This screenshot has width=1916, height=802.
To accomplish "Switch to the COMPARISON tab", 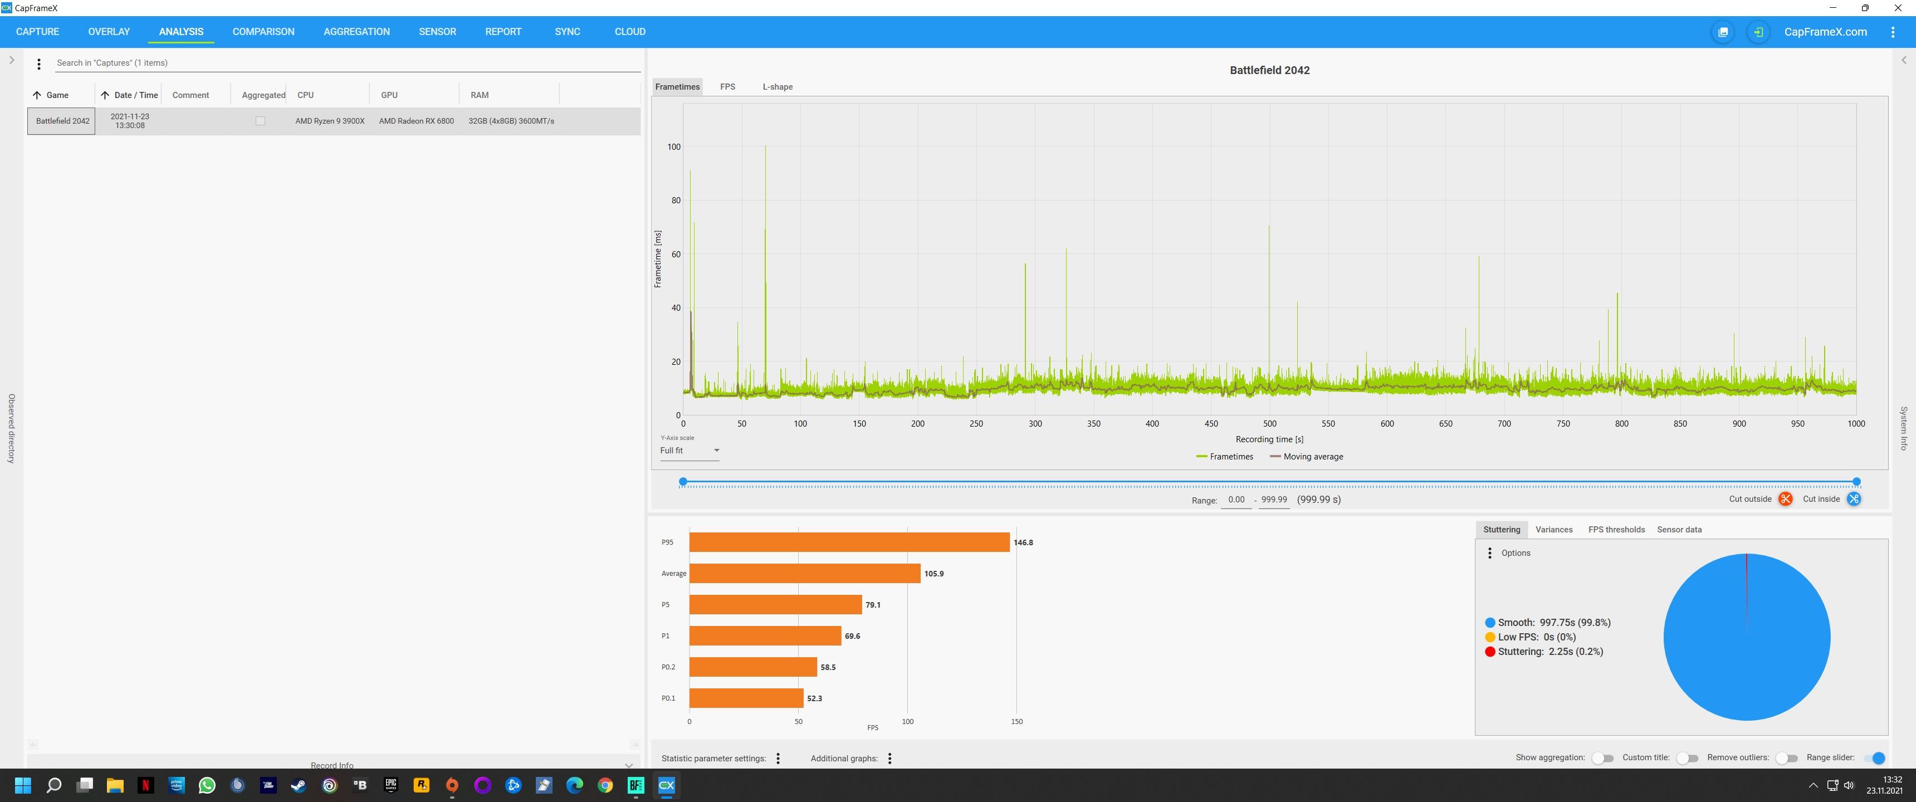I will pyautogui.click(x=263, y=32).
